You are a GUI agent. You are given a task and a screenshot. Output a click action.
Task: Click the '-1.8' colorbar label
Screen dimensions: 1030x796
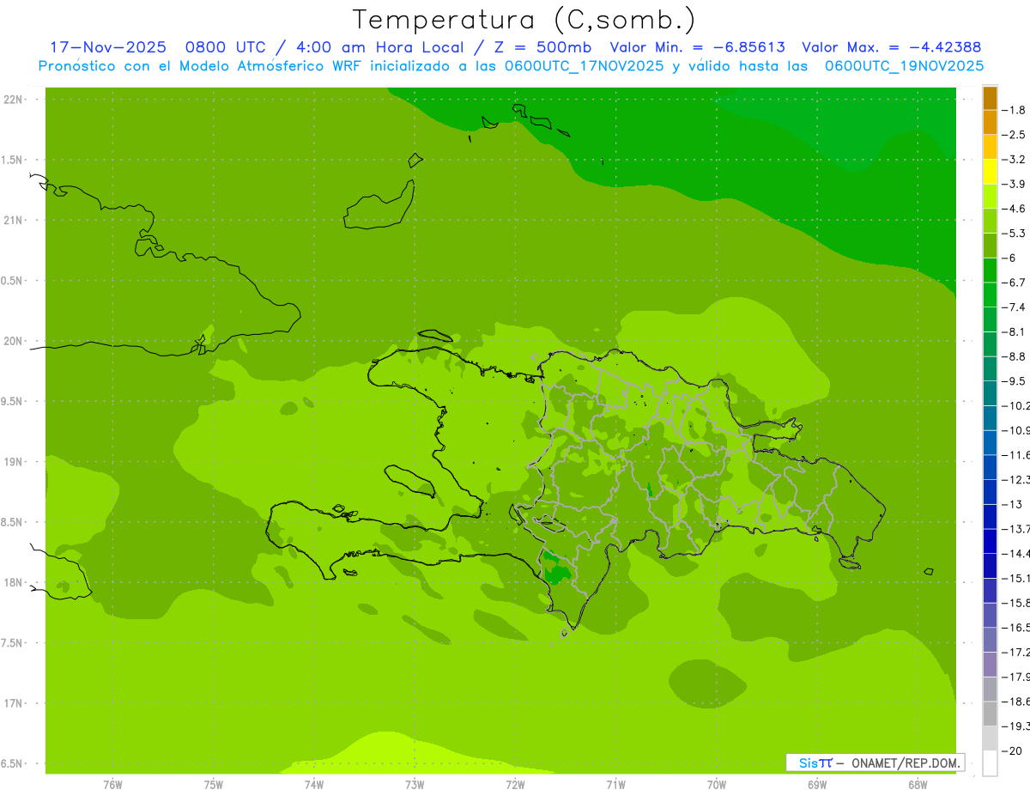coord(1015,110)
